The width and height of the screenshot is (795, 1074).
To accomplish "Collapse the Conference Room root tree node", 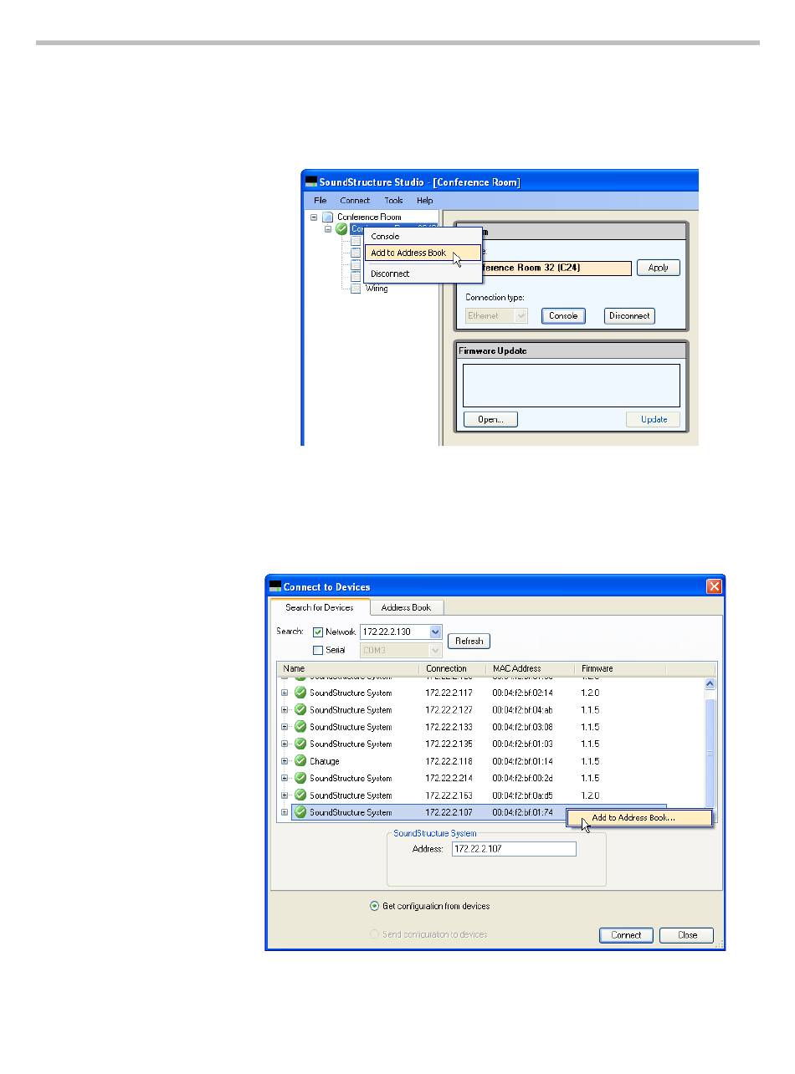I will [x=314, y=217].
